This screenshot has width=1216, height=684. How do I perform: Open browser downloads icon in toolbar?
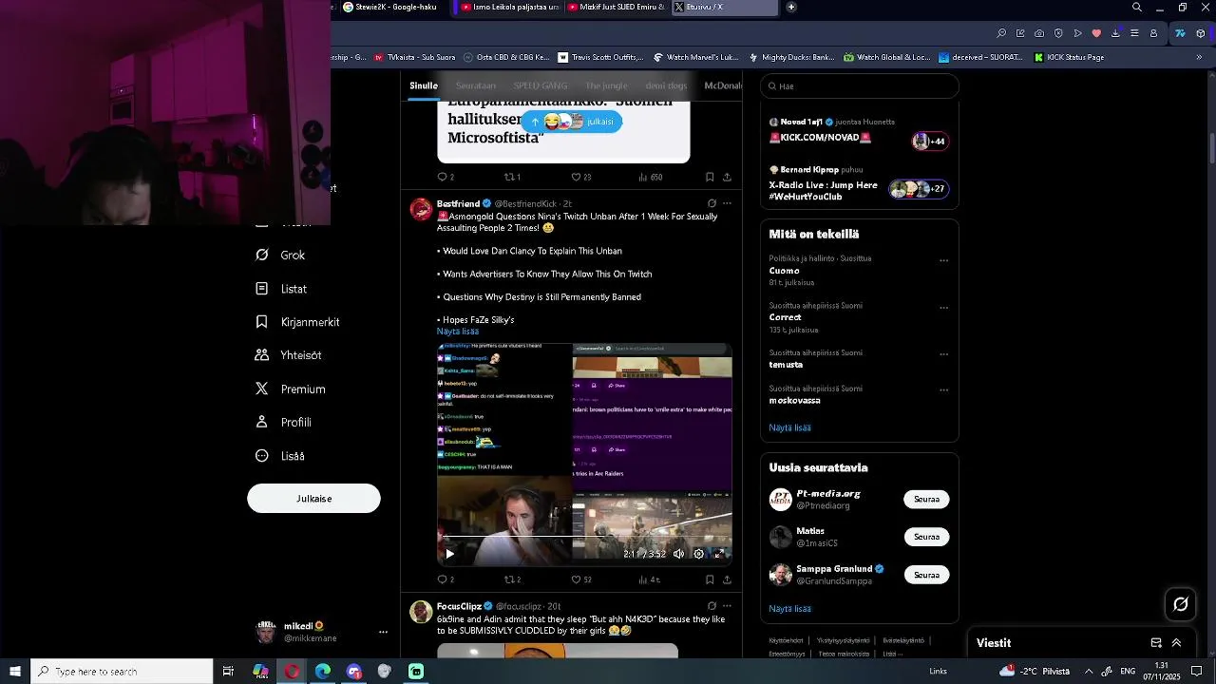1115,33
